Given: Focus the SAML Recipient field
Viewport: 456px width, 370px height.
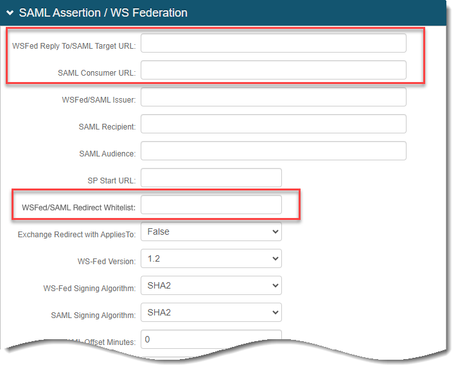Looking at the screenshot, I should [x=274, y=124].
